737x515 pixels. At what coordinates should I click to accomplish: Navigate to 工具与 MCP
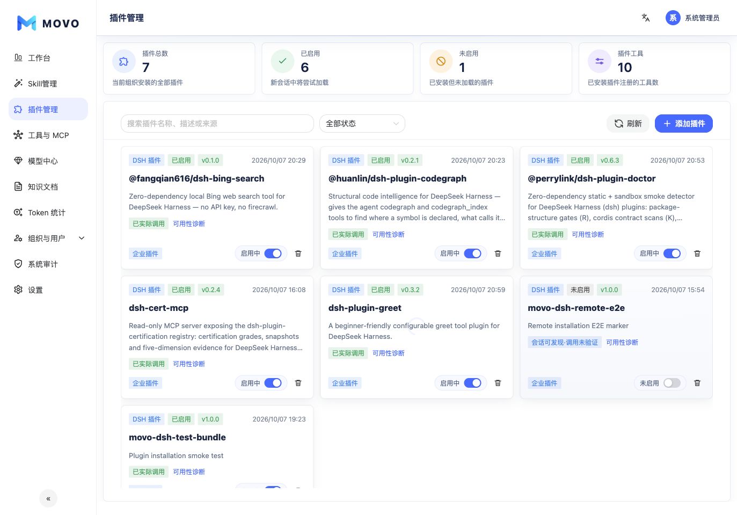[48, 135]
